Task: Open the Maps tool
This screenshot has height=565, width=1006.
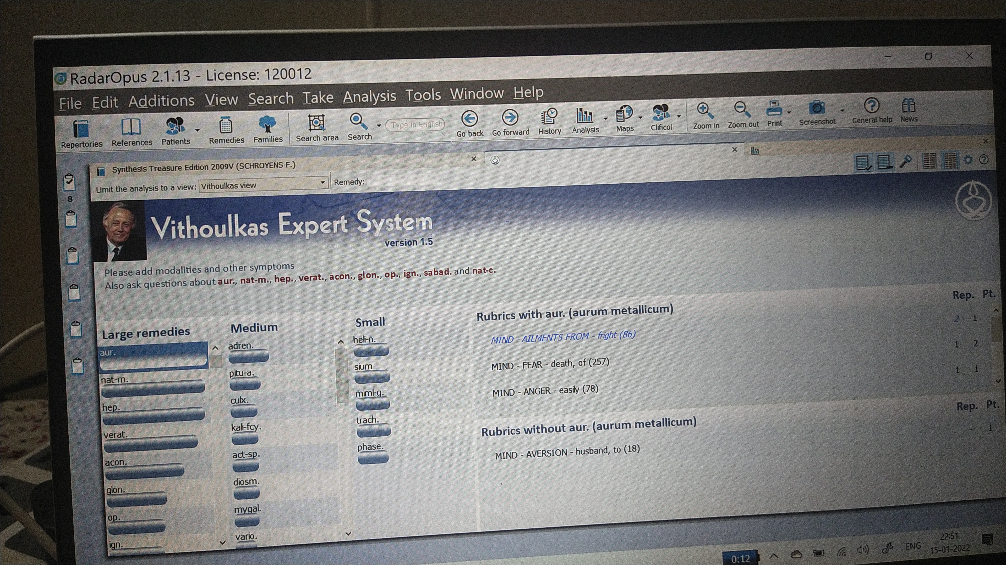Action: coord(625,119)
